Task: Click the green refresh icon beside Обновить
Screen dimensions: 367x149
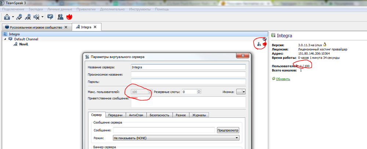Action: point(273,79)
